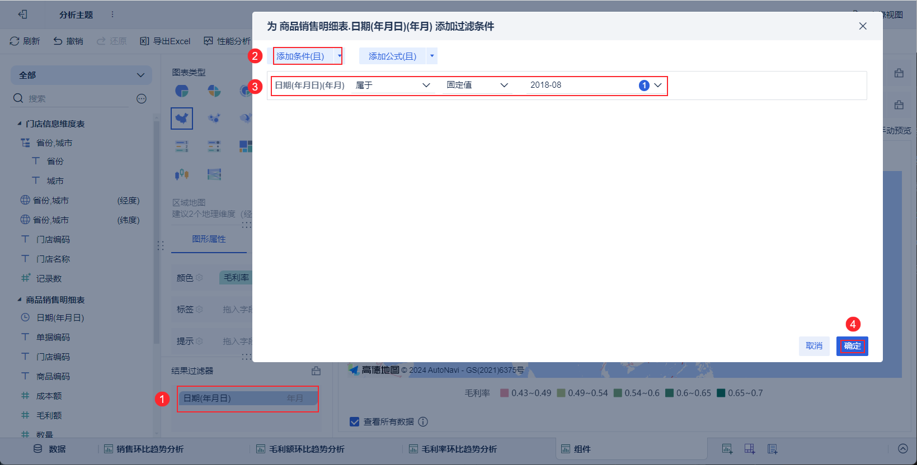This screenshot has height=465, width=917.
Task: Click the 撤销 undo button
Action: point(68,41)
